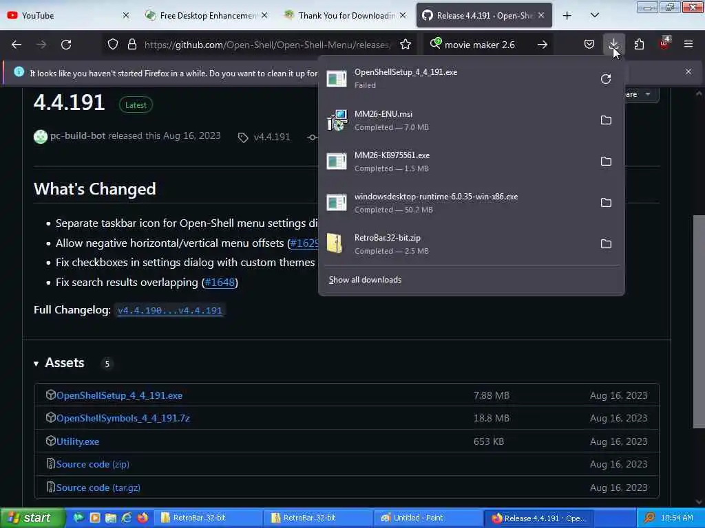Close the Thank You for Downloading tab
The height and width of the screenshot is (528, 705).
pyautogui.click(x=403, y=15)
